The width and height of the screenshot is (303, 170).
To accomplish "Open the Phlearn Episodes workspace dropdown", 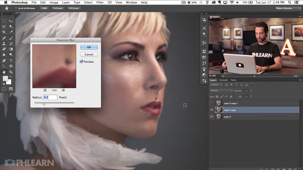I will point(288,8).
